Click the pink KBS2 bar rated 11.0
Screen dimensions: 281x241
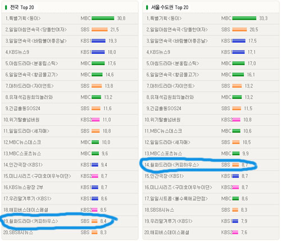pyautogui.click(x=96, y=120)
